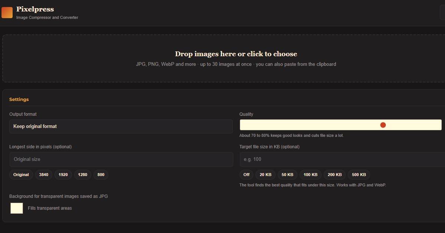Viewport: 445px width, 233px height.
Task: Click the Target file size KB field
Action: (x=342, y=159)
